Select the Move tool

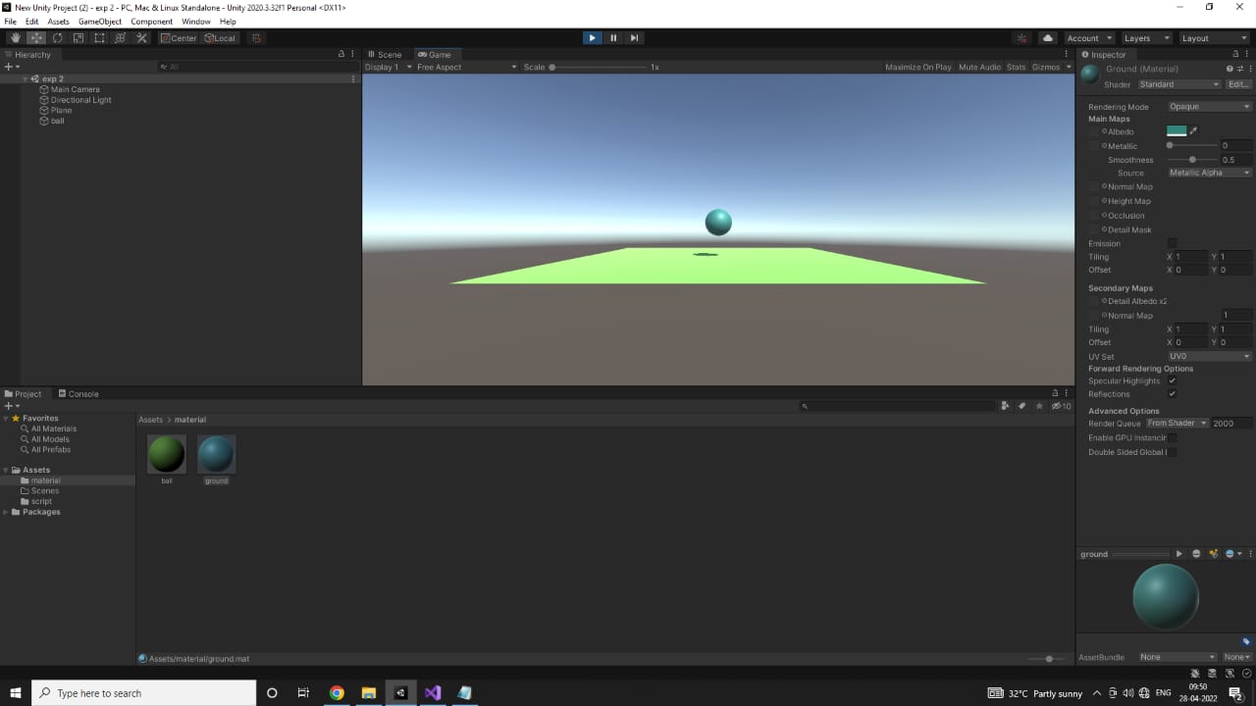click(36, 38)
